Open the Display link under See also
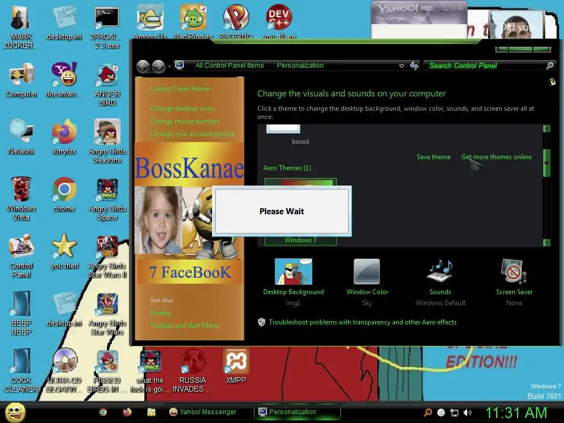 tap(160, 313)
